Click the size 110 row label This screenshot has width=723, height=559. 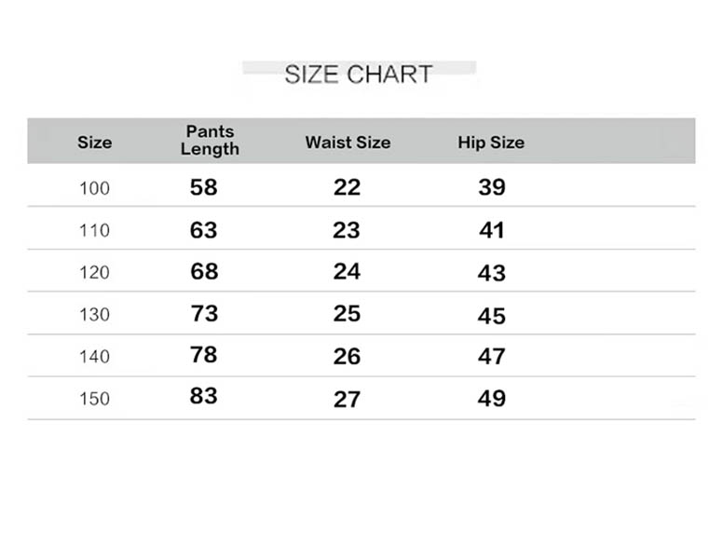(94, 230)
